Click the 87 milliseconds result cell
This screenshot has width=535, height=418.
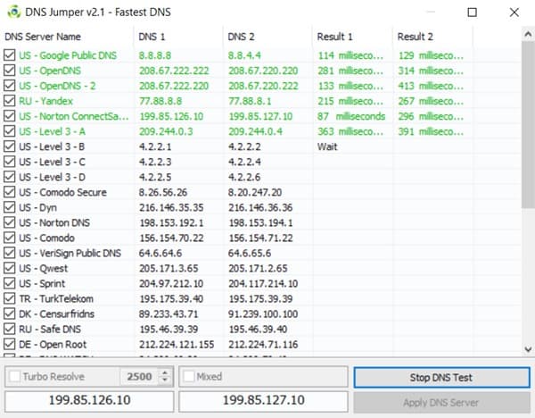tap(351, 116)
